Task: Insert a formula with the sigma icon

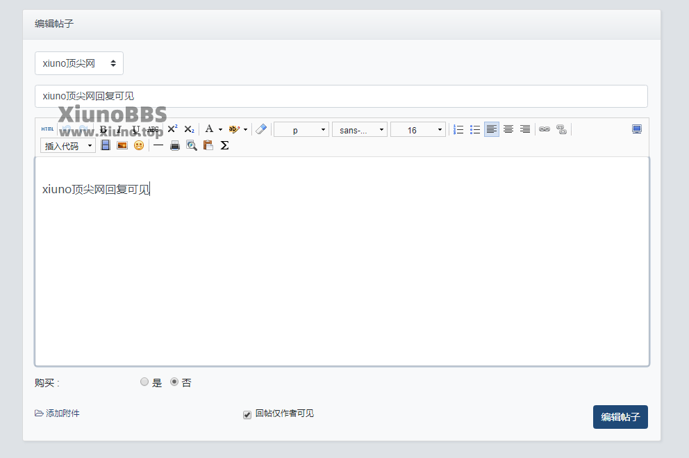Action: coord(224,145)
